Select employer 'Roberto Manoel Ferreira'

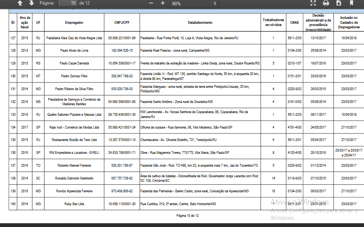click(x=74, y=166)
